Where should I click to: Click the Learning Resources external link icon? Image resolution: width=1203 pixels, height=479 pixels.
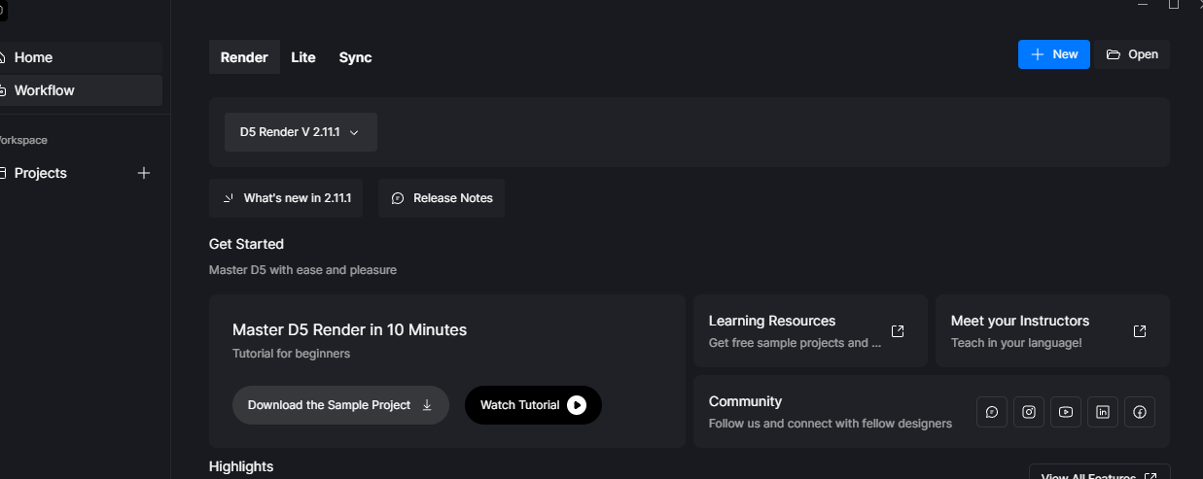pos(898,331)
